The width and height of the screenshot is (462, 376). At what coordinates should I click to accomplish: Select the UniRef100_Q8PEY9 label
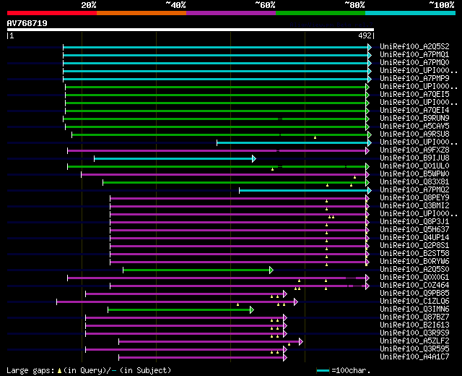pyautogui.click(x=414, y=198)
